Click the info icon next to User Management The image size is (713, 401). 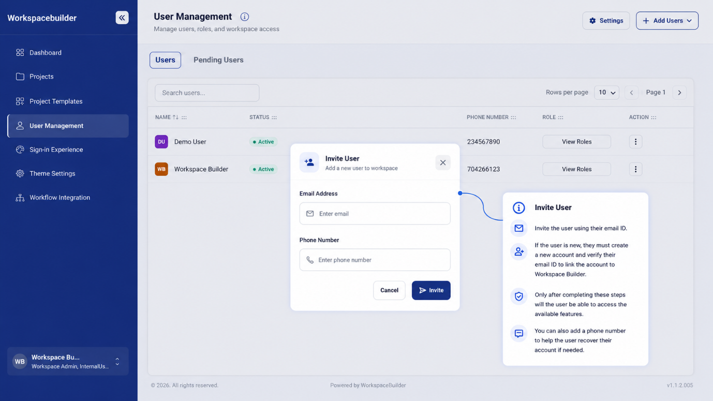[x=245, y=17]
